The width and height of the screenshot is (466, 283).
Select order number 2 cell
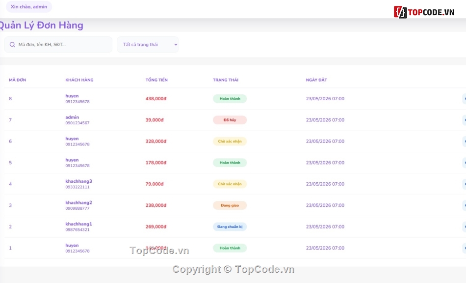(10, 227)
